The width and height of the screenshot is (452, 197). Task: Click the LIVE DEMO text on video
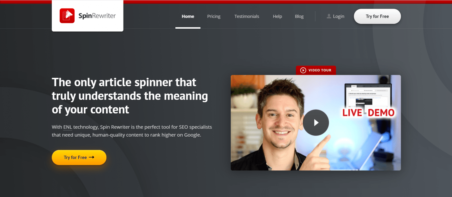368,113
